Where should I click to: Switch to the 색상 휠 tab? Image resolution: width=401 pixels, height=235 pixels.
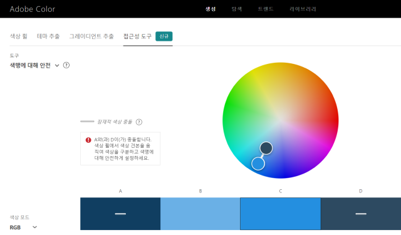tap(18, 36)
